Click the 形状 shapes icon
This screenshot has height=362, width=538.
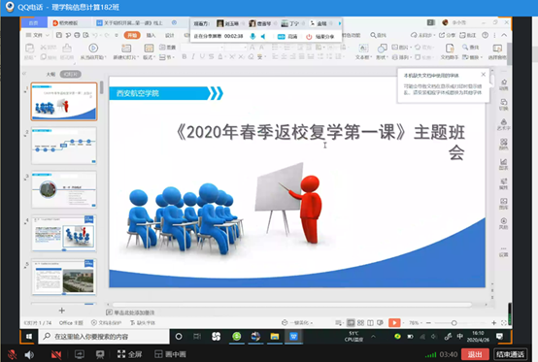pyautogui.click(x=382, y=48)
